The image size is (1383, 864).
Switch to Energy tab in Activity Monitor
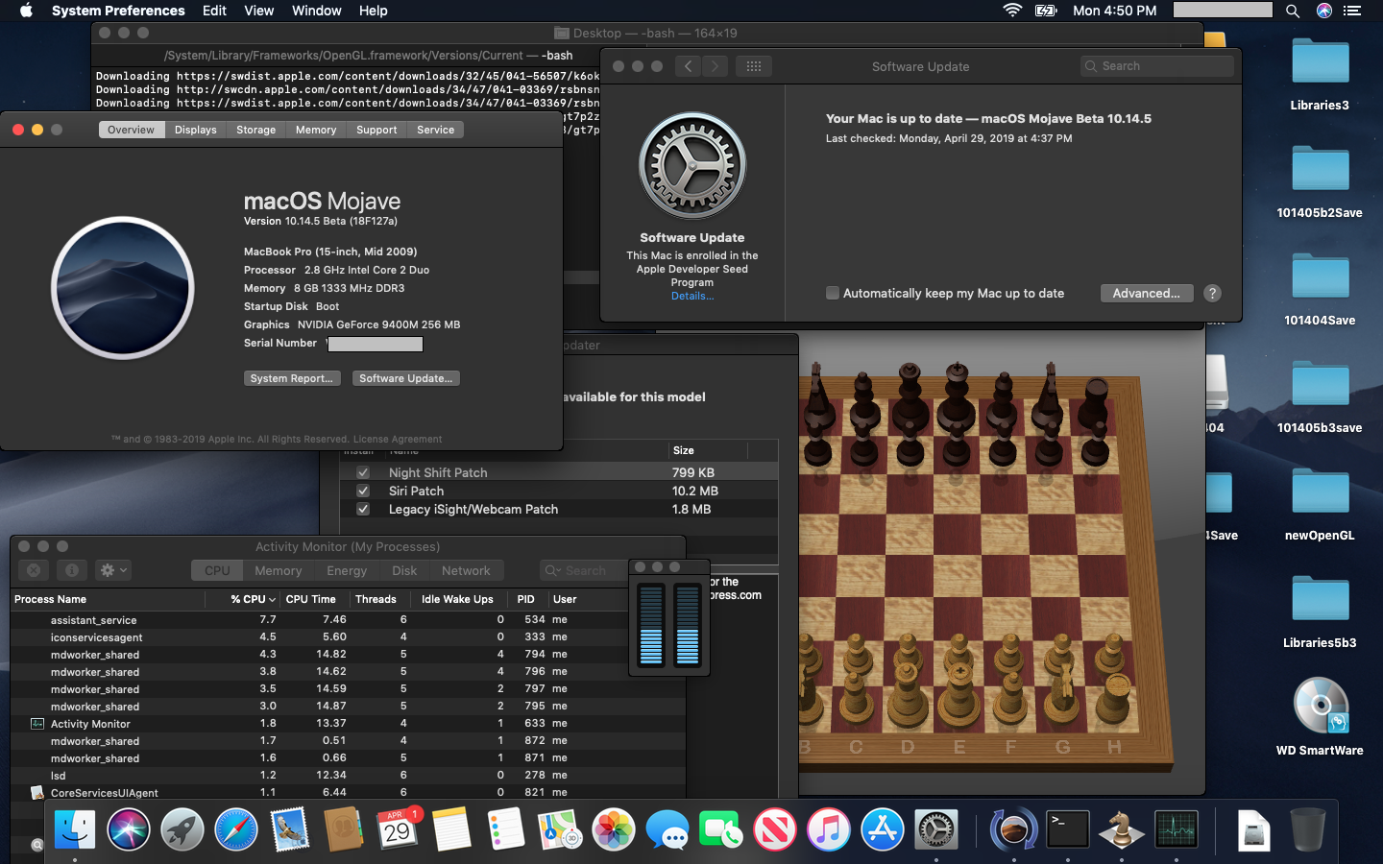(x=347, y=570)
